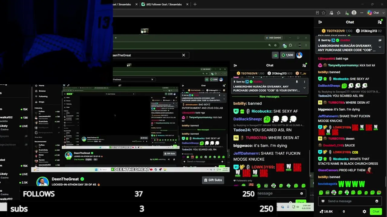Expand the pinned message in first mirrored chat
This screenshot has height=217, width=387.
click(304, 88)
